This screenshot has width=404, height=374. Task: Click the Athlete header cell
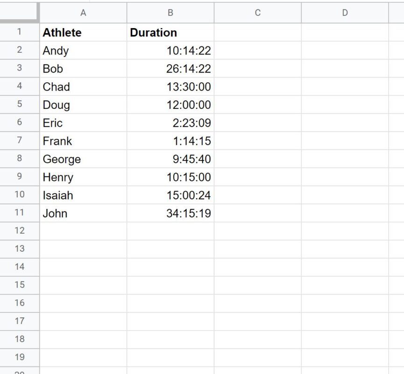pyautogui.click(x=83, y=33)
